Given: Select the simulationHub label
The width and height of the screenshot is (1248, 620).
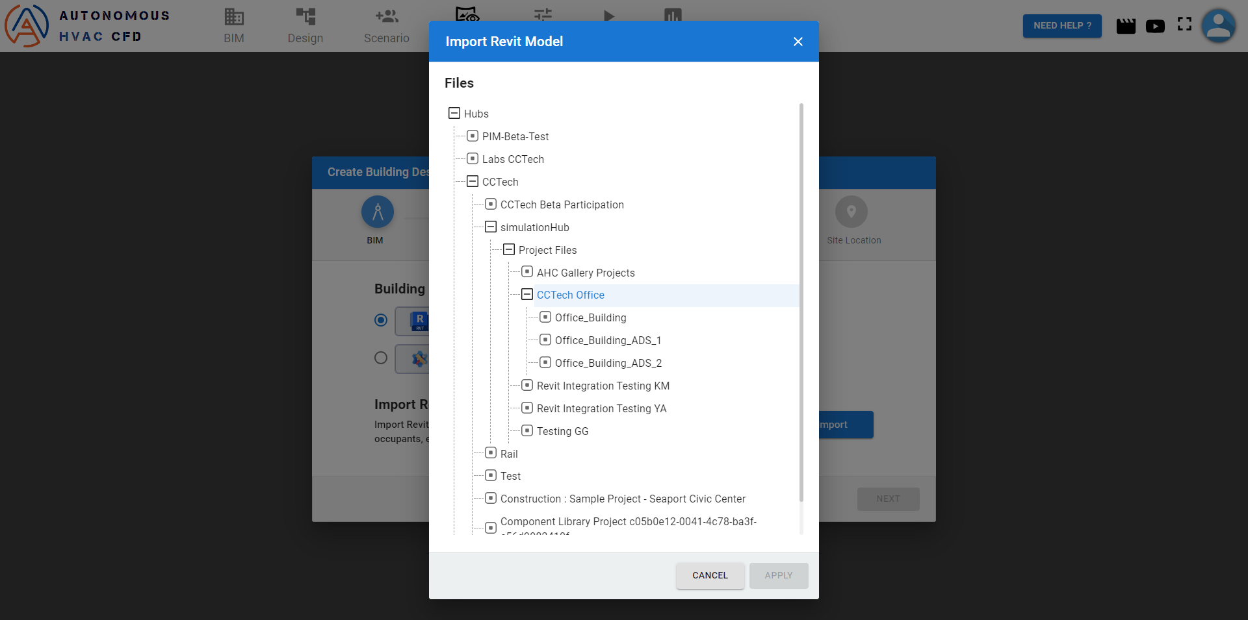Looking at the screenshot, I should point(535,228).
